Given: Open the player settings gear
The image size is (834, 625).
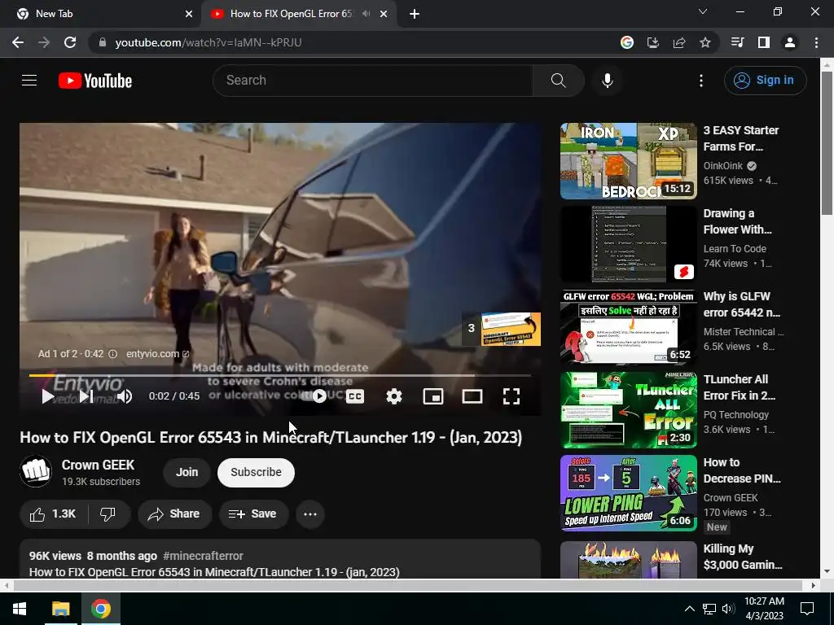Looking at the screenshot, I should [394, 396].
